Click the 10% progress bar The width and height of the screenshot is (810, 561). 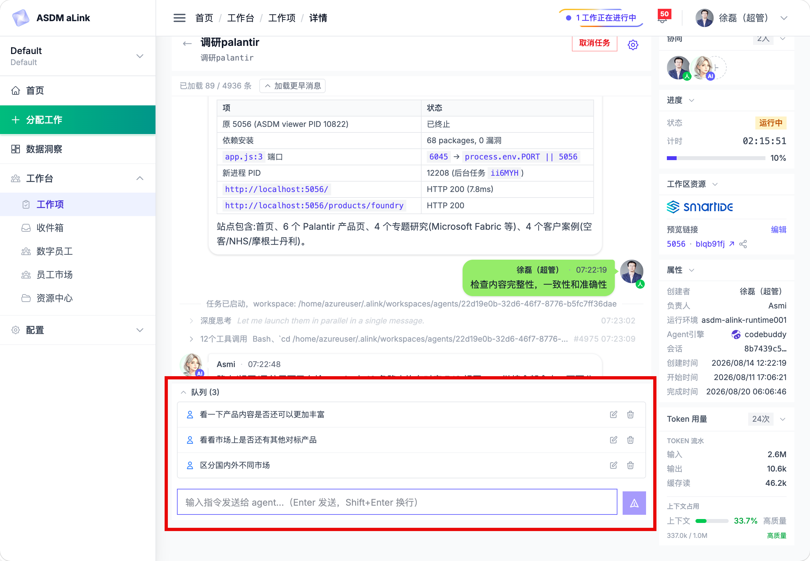point(716,158)
